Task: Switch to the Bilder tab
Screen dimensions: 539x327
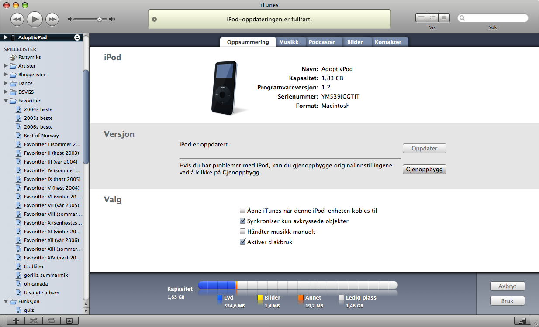Action: tap(355, 42)
